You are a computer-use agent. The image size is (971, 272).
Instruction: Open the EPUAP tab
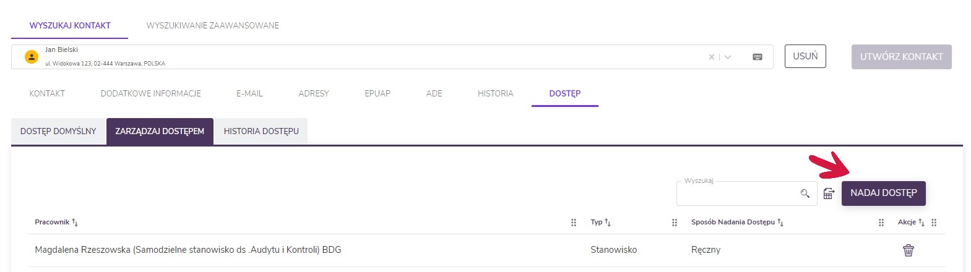click(377, 93)
